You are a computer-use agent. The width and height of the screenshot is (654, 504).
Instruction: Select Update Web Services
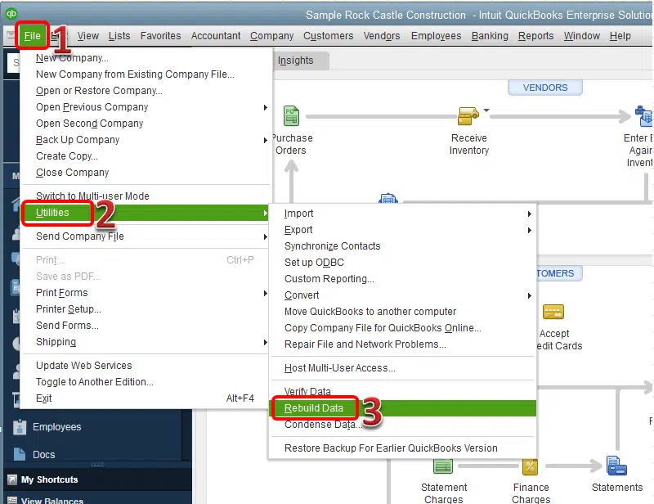[146, 366]
